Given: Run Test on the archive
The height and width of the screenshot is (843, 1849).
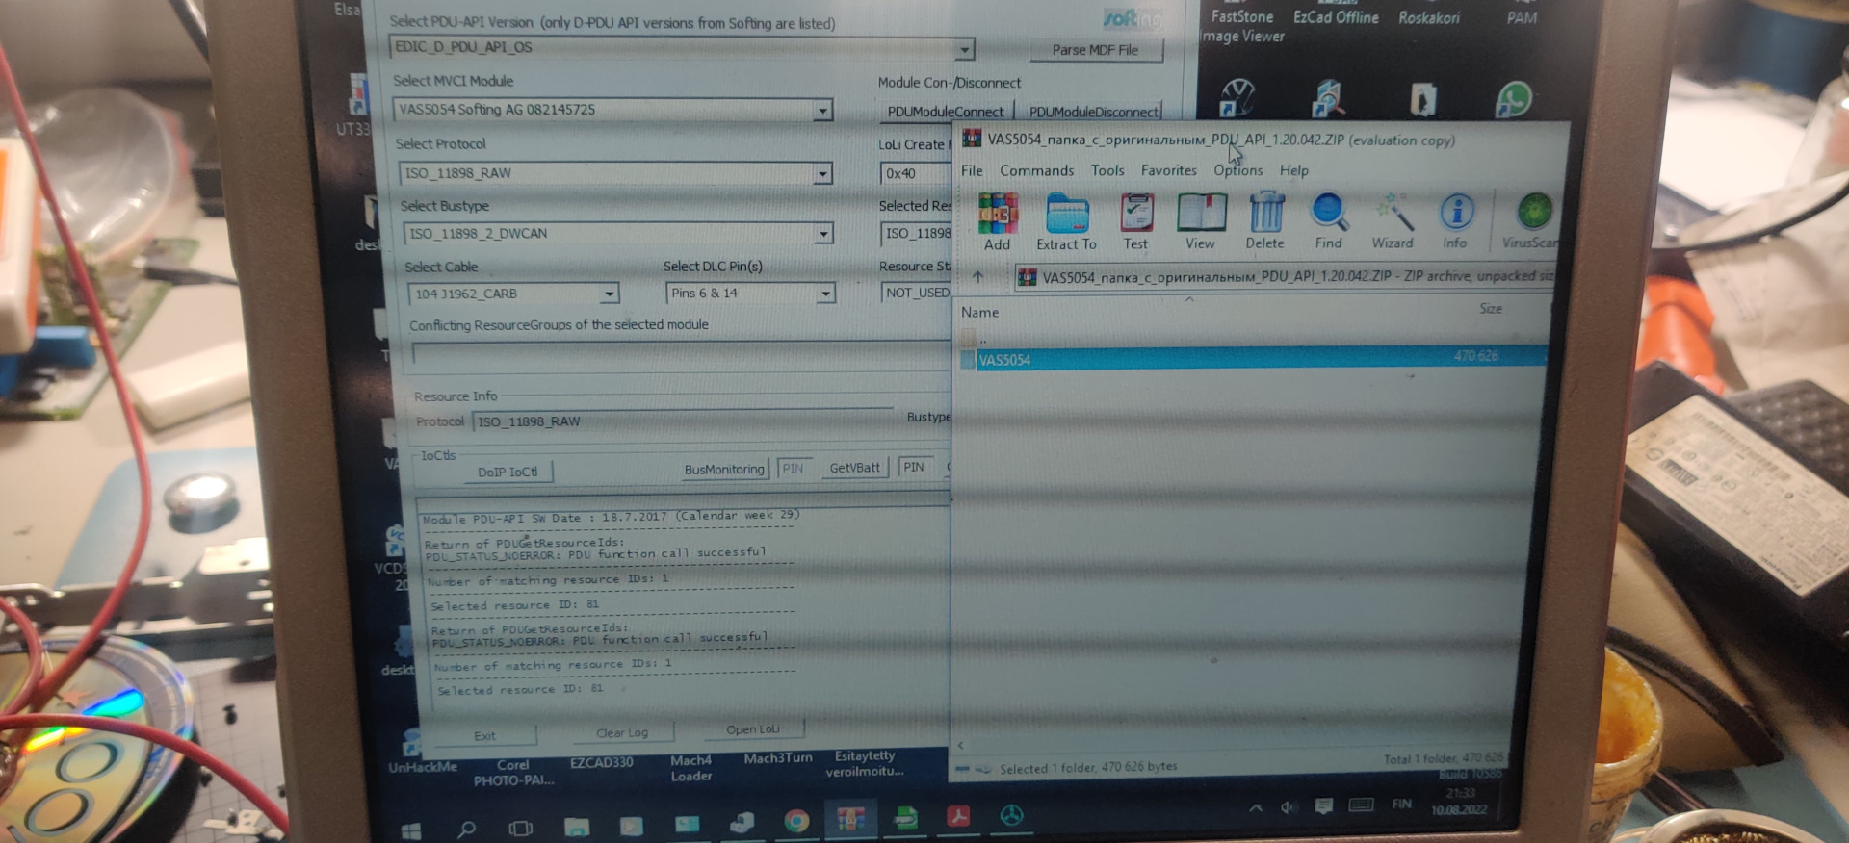Looking at the screenshot, I should coord(1136,222).
